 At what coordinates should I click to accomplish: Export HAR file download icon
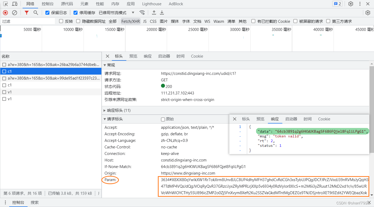pyautogui.click(x=162, y=13)
